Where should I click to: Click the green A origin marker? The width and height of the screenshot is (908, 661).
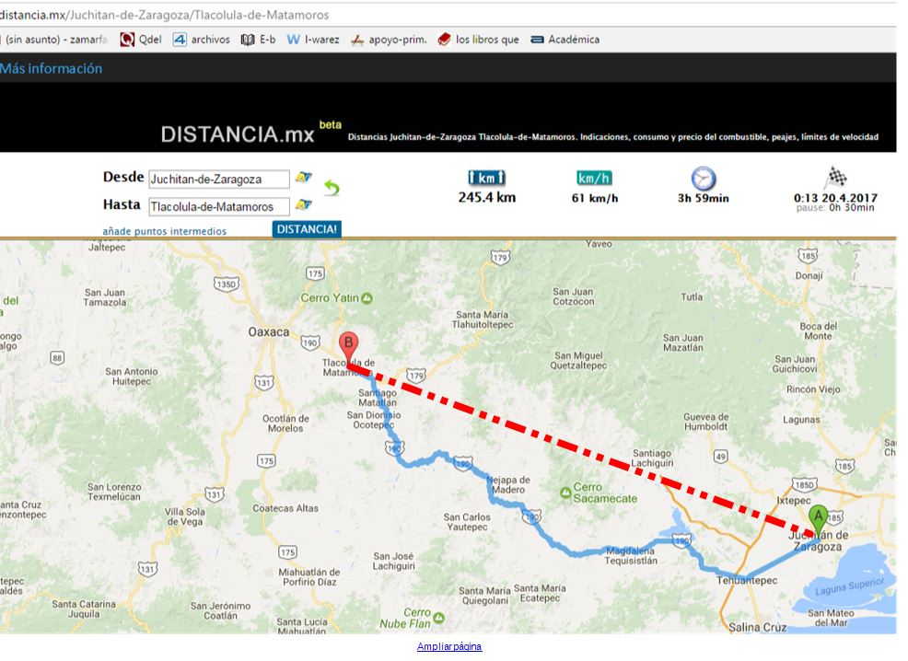pyautogui.click(x=819, y=518)
